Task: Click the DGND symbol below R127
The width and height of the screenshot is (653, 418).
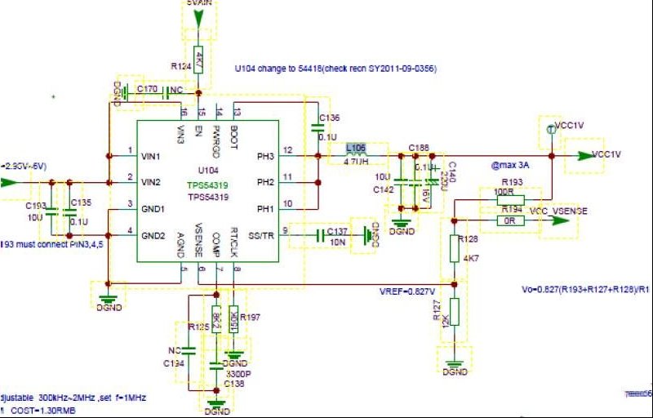Action: click(455, 363)
